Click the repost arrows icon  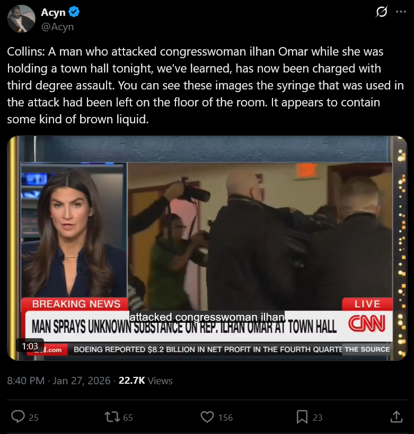[x=112, y=417]
